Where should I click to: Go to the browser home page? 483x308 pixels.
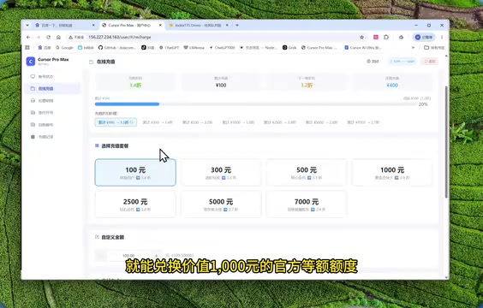58,38
